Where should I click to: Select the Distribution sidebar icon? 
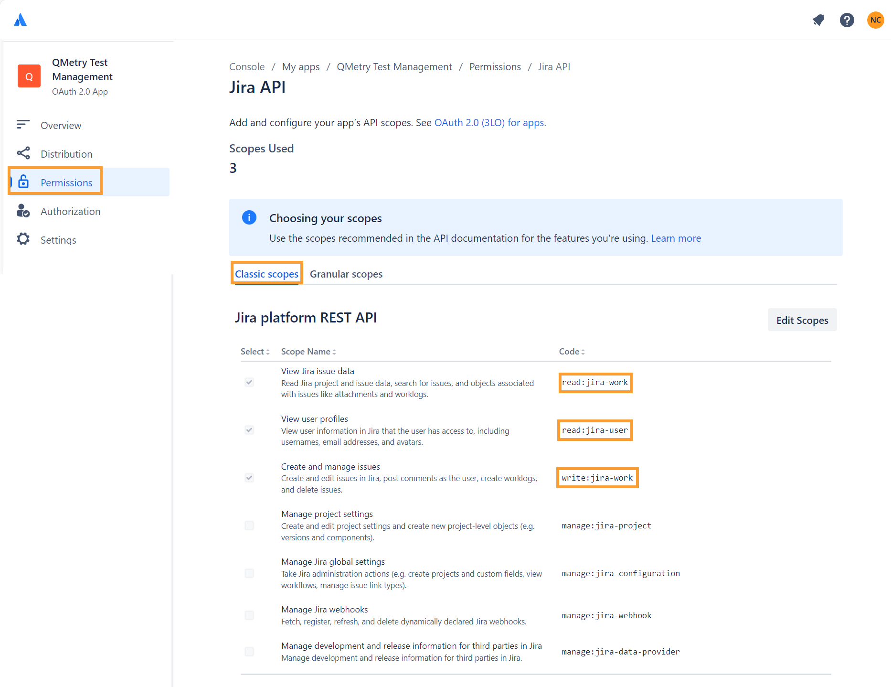(x=23, y=153)
